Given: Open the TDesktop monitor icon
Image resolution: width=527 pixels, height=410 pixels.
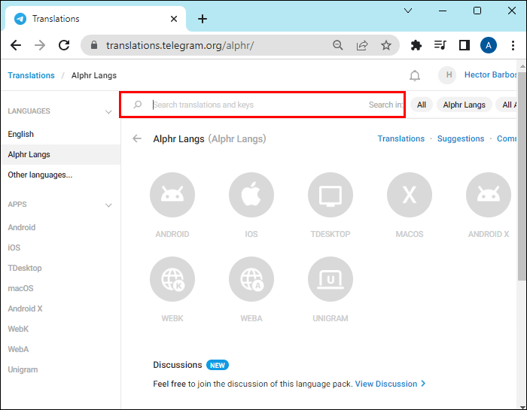Looking at the screenshot, I should [x=331, y=195].
